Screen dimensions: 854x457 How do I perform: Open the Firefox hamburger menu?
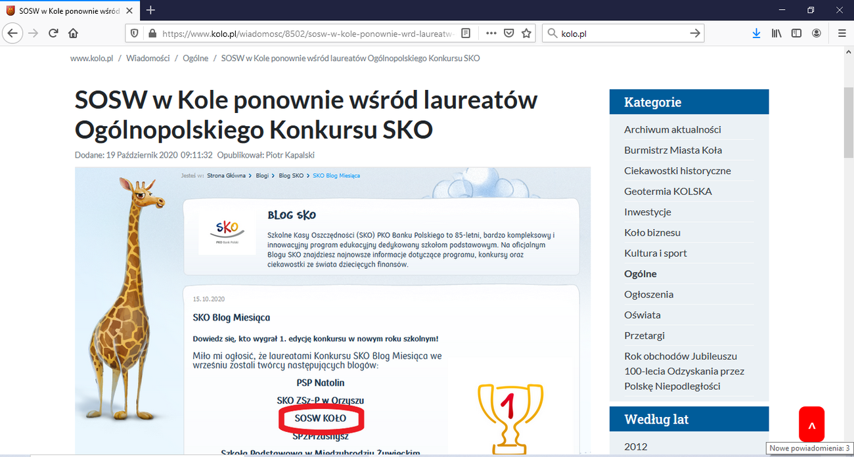click(x=842, y=33)
